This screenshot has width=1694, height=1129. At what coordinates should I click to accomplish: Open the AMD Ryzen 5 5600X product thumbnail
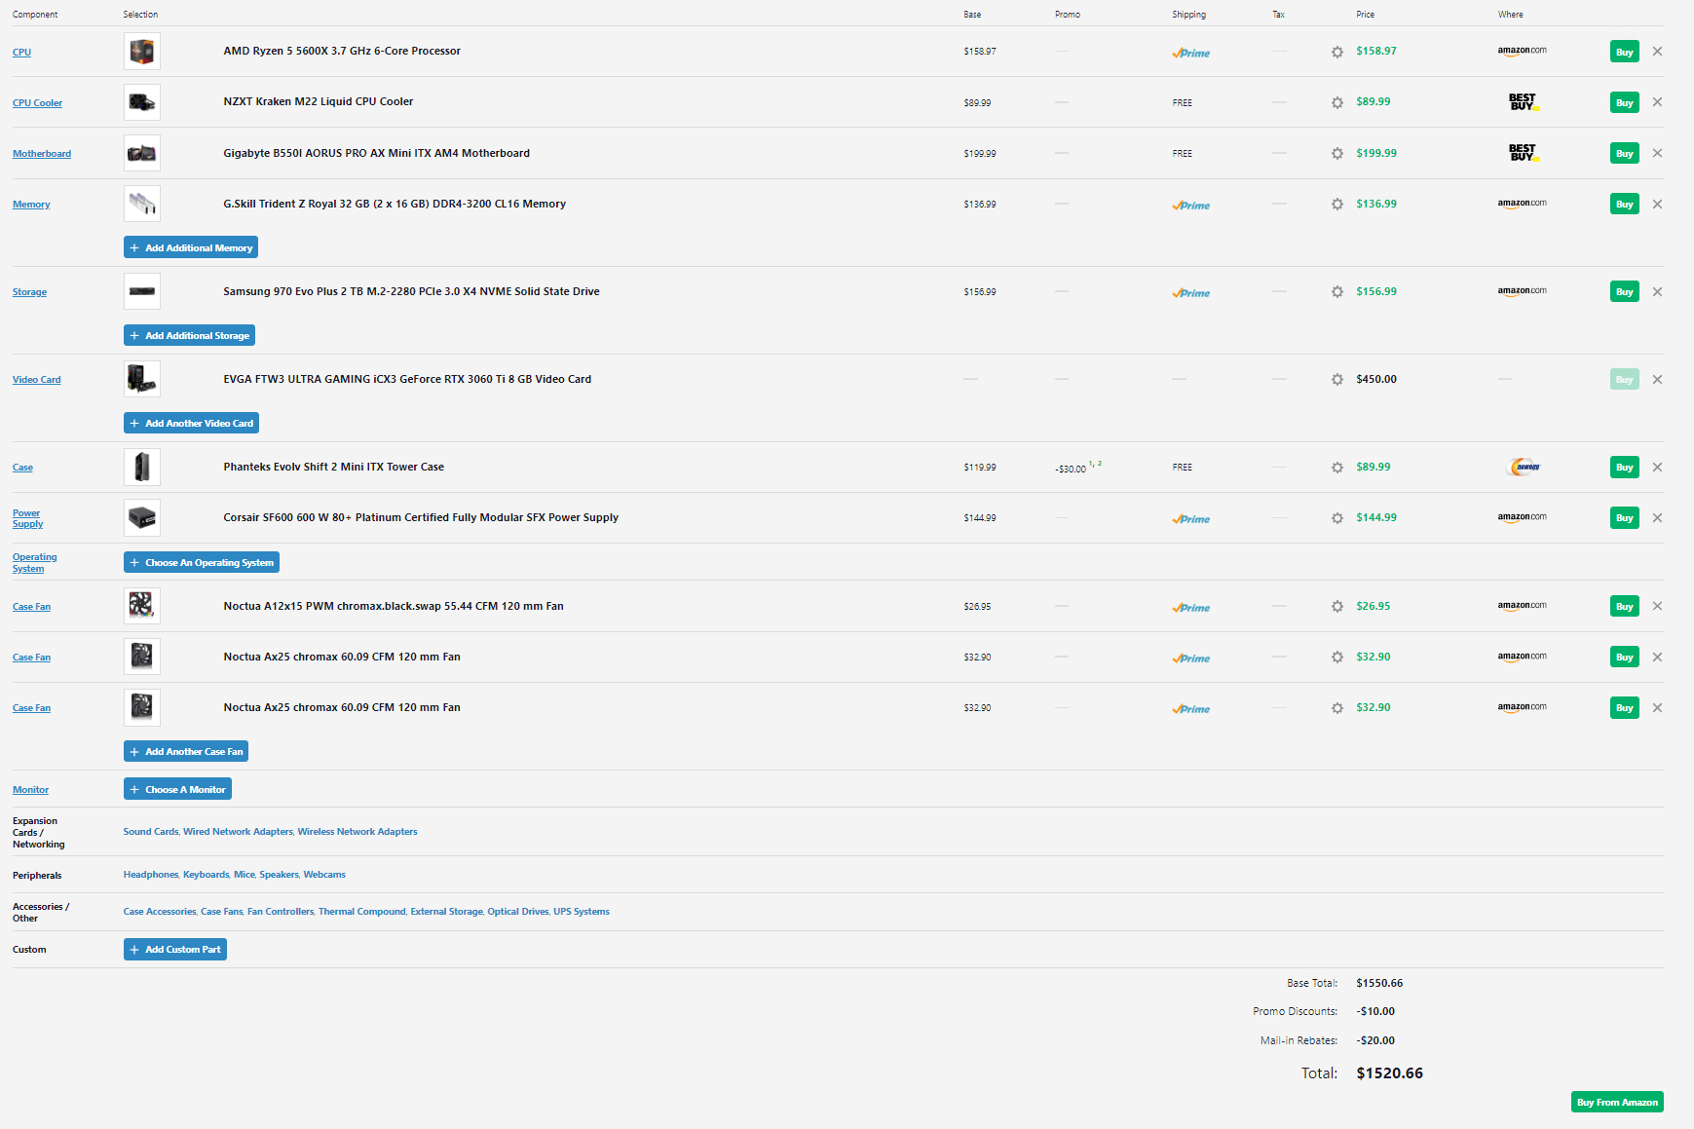tap(142, 52)
